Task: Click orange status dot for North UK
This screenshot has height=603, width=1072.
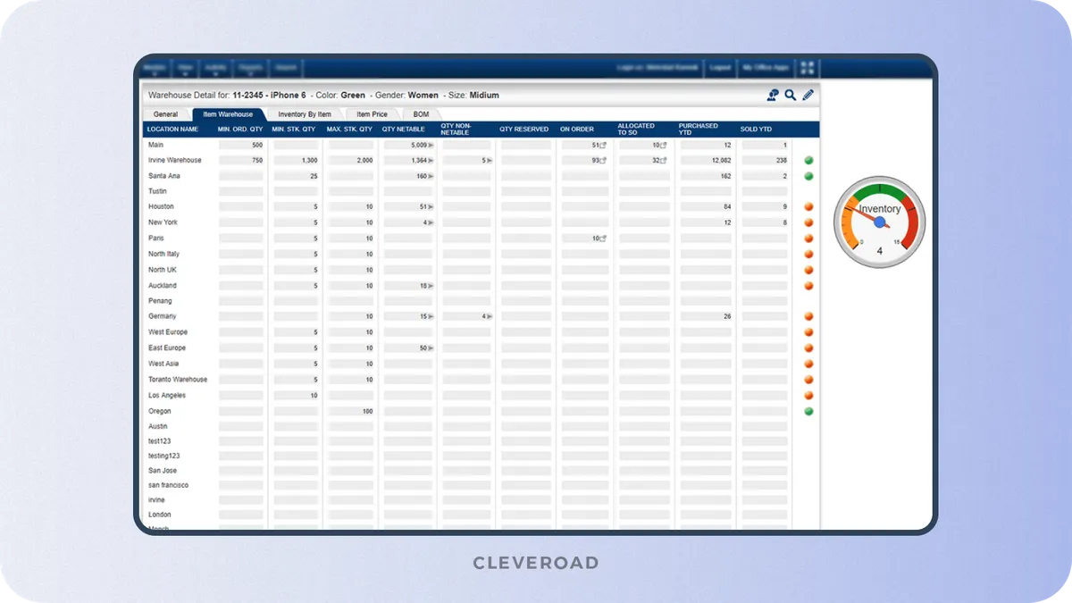Action: point(808,270)
